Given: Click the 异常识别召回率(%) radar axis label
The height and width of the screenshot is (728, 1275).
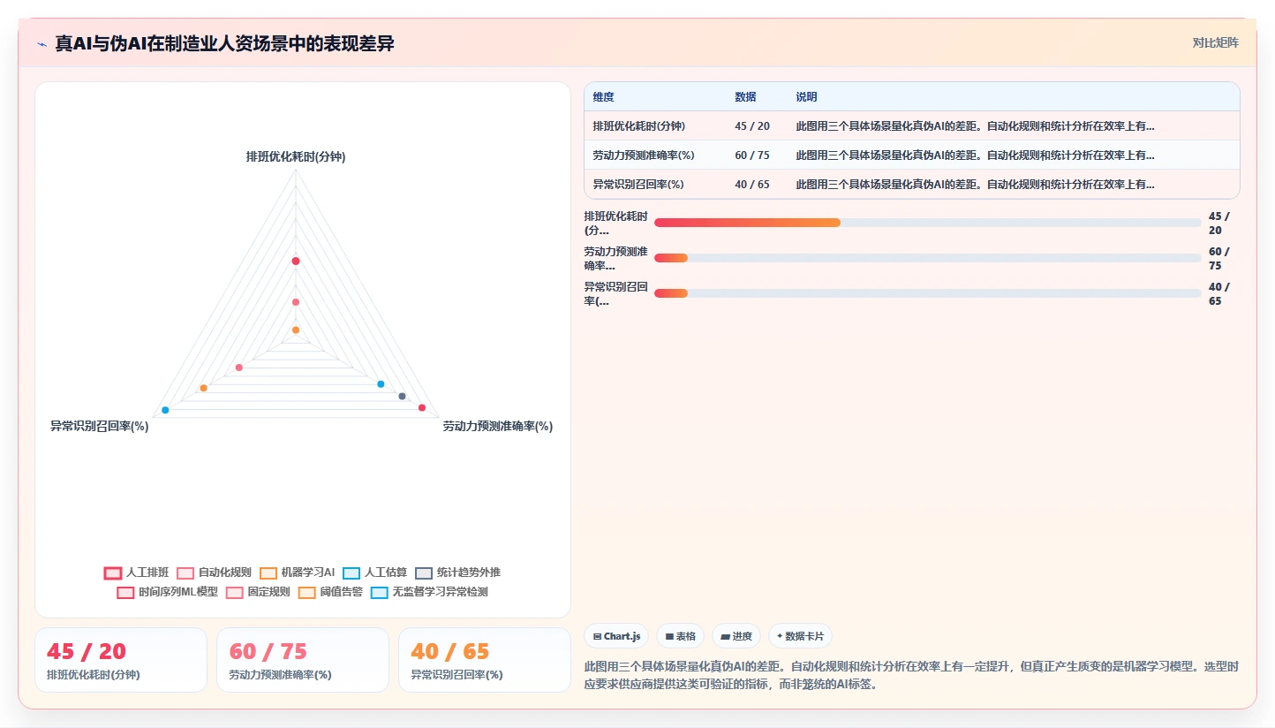Looking at the screenshot, I should (x=100, y=426).
